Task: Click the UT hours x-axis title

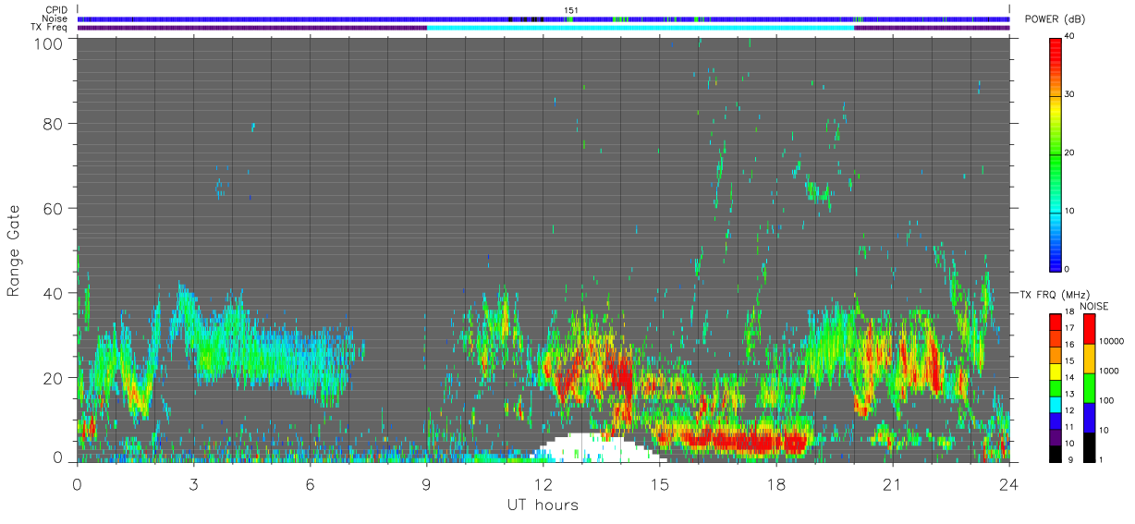Action: pyautogui.click(x=543, y=506)
